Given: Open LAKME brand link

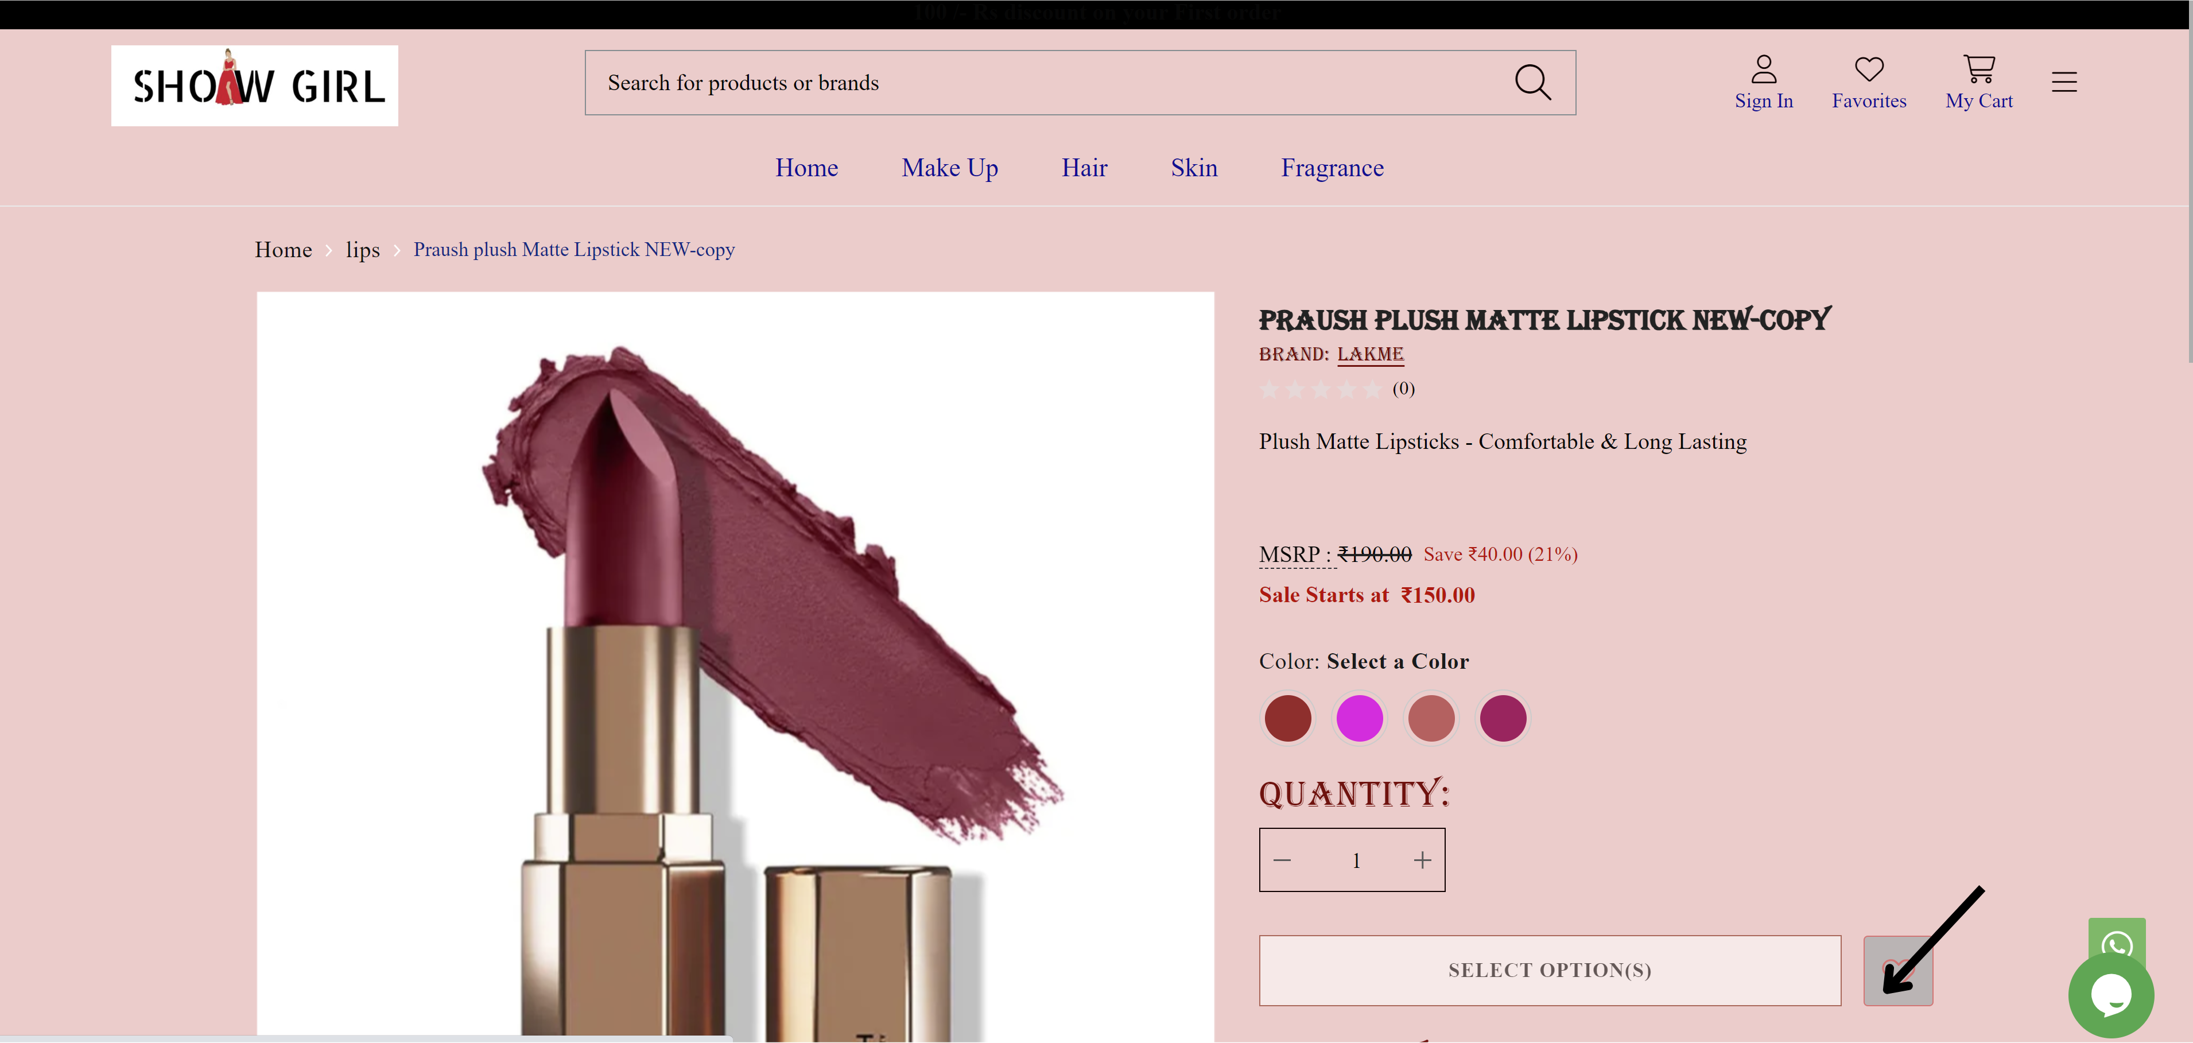Looking at the screenshot, I should tap(1370, 354).
